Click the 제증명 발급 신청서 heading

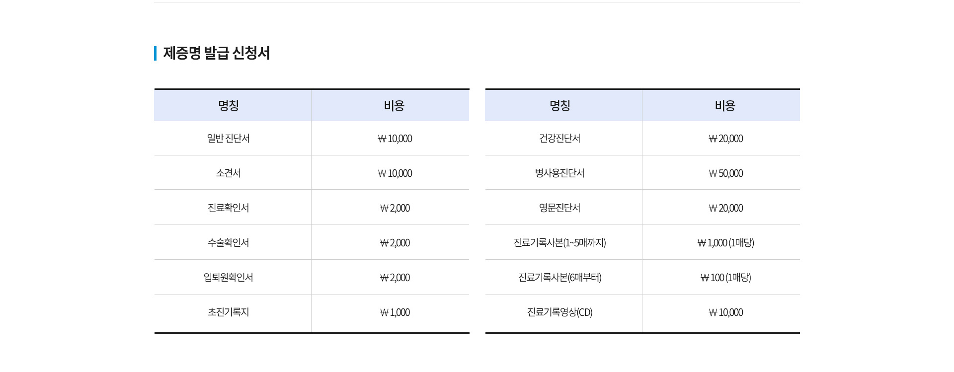click(x=216, y=53)
